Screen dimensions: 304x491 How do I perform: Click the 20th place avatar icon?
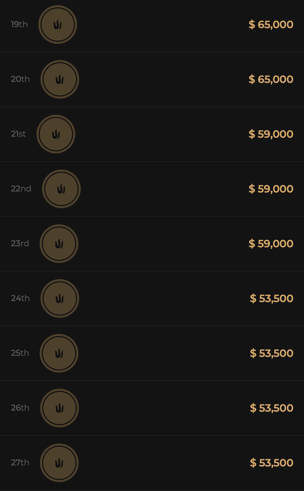60,79
